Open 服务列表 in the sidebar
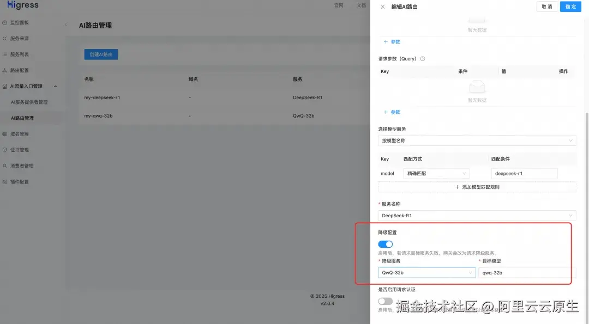589x324 pixels. click(x=20, y=54)
